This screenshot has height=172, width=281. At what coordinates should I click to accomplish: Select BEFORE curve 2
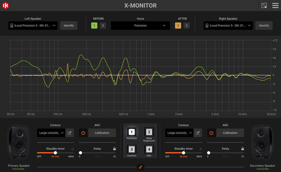[x=103, y=26]
